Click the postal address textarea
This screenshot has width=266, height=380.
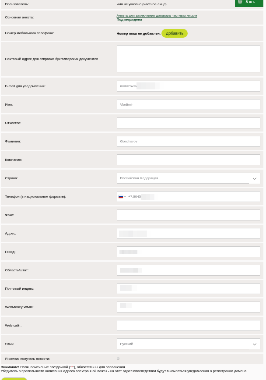click(x=188, y=59)
